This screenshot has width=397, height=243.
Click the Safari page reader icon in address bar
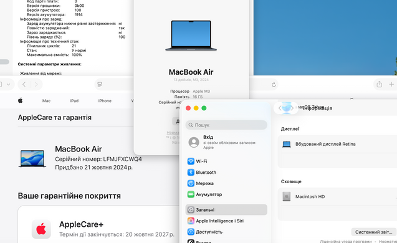click(100, 84)
